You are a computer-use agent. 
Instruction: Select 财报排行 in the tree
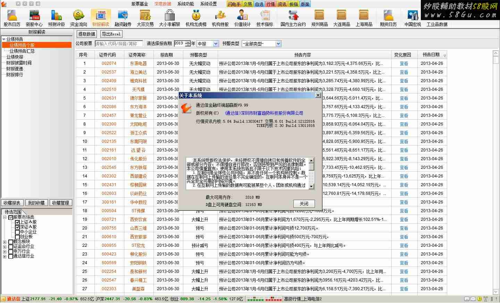15,75
